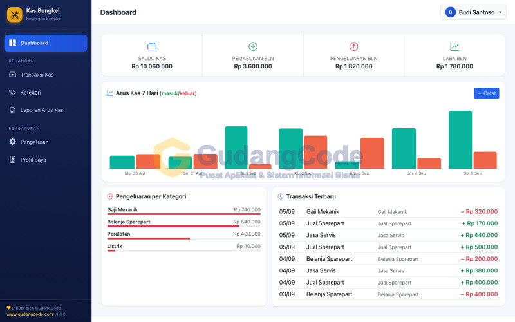Click the Kategori tag icon

tap(12, 92)
